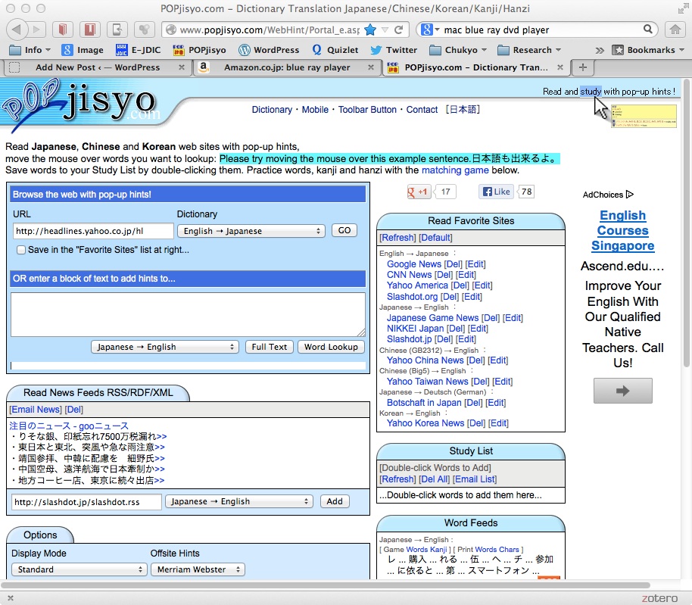Open the WordPress bookmark

pos(269,50)
